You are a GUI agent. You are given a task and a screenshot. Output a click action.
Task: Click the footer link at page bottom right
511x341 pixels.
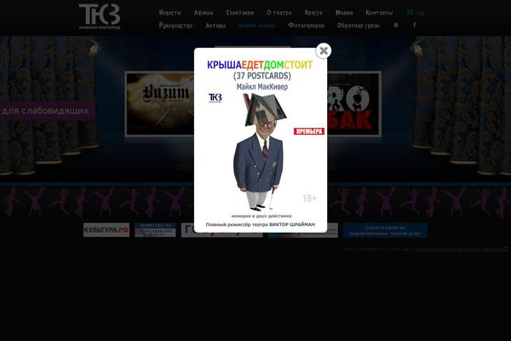[458, 249]
